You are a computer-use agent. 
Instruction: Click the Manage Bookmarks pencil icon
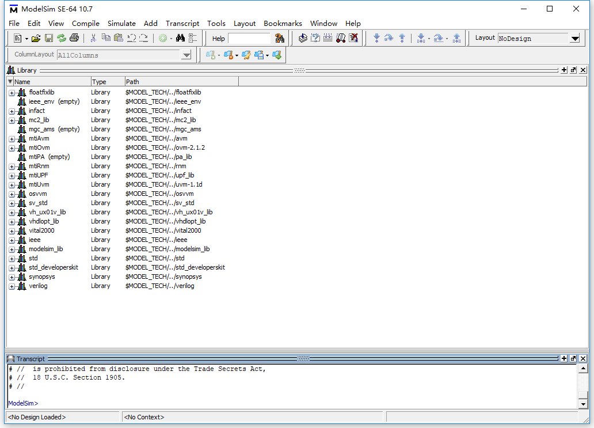click(246, 55)
